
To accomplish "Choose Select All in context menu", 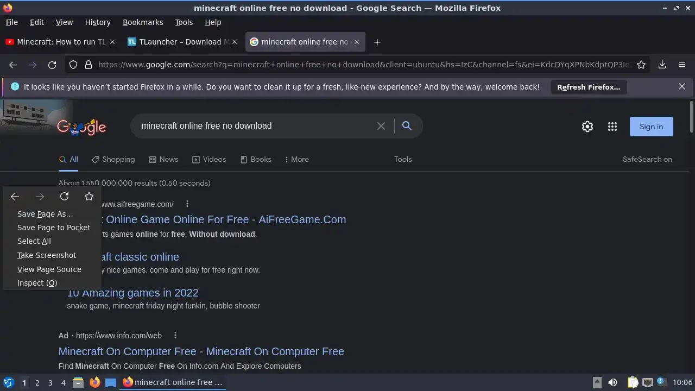I will point(34,241).
